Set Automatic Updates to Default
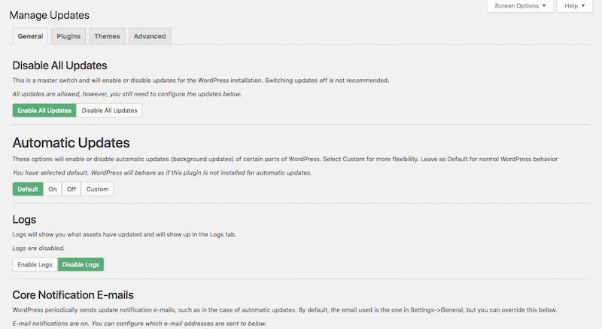Screen dimensions: 602x329 (28, 189)
